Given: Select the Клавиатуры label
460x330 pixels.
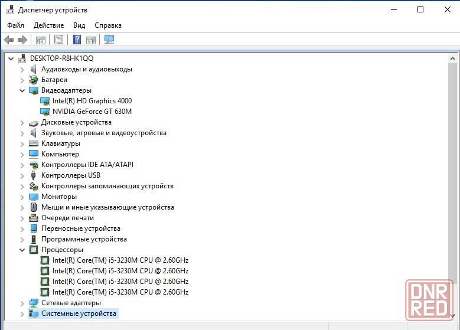Looking at the screenshot, I should pyautogui.click(x=61, y=143).
